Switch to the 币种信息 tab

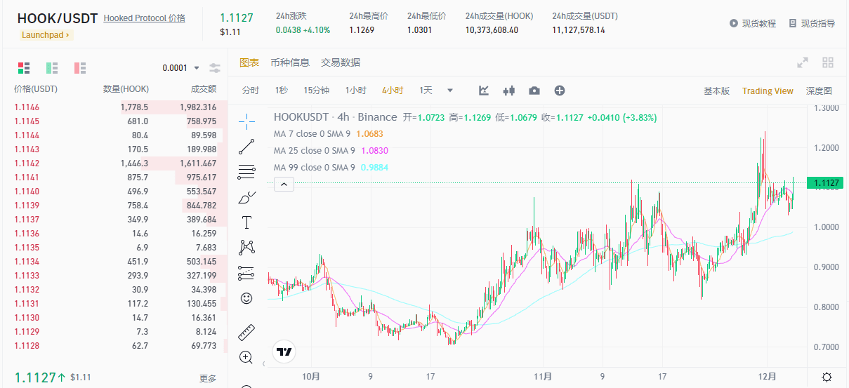290,62
